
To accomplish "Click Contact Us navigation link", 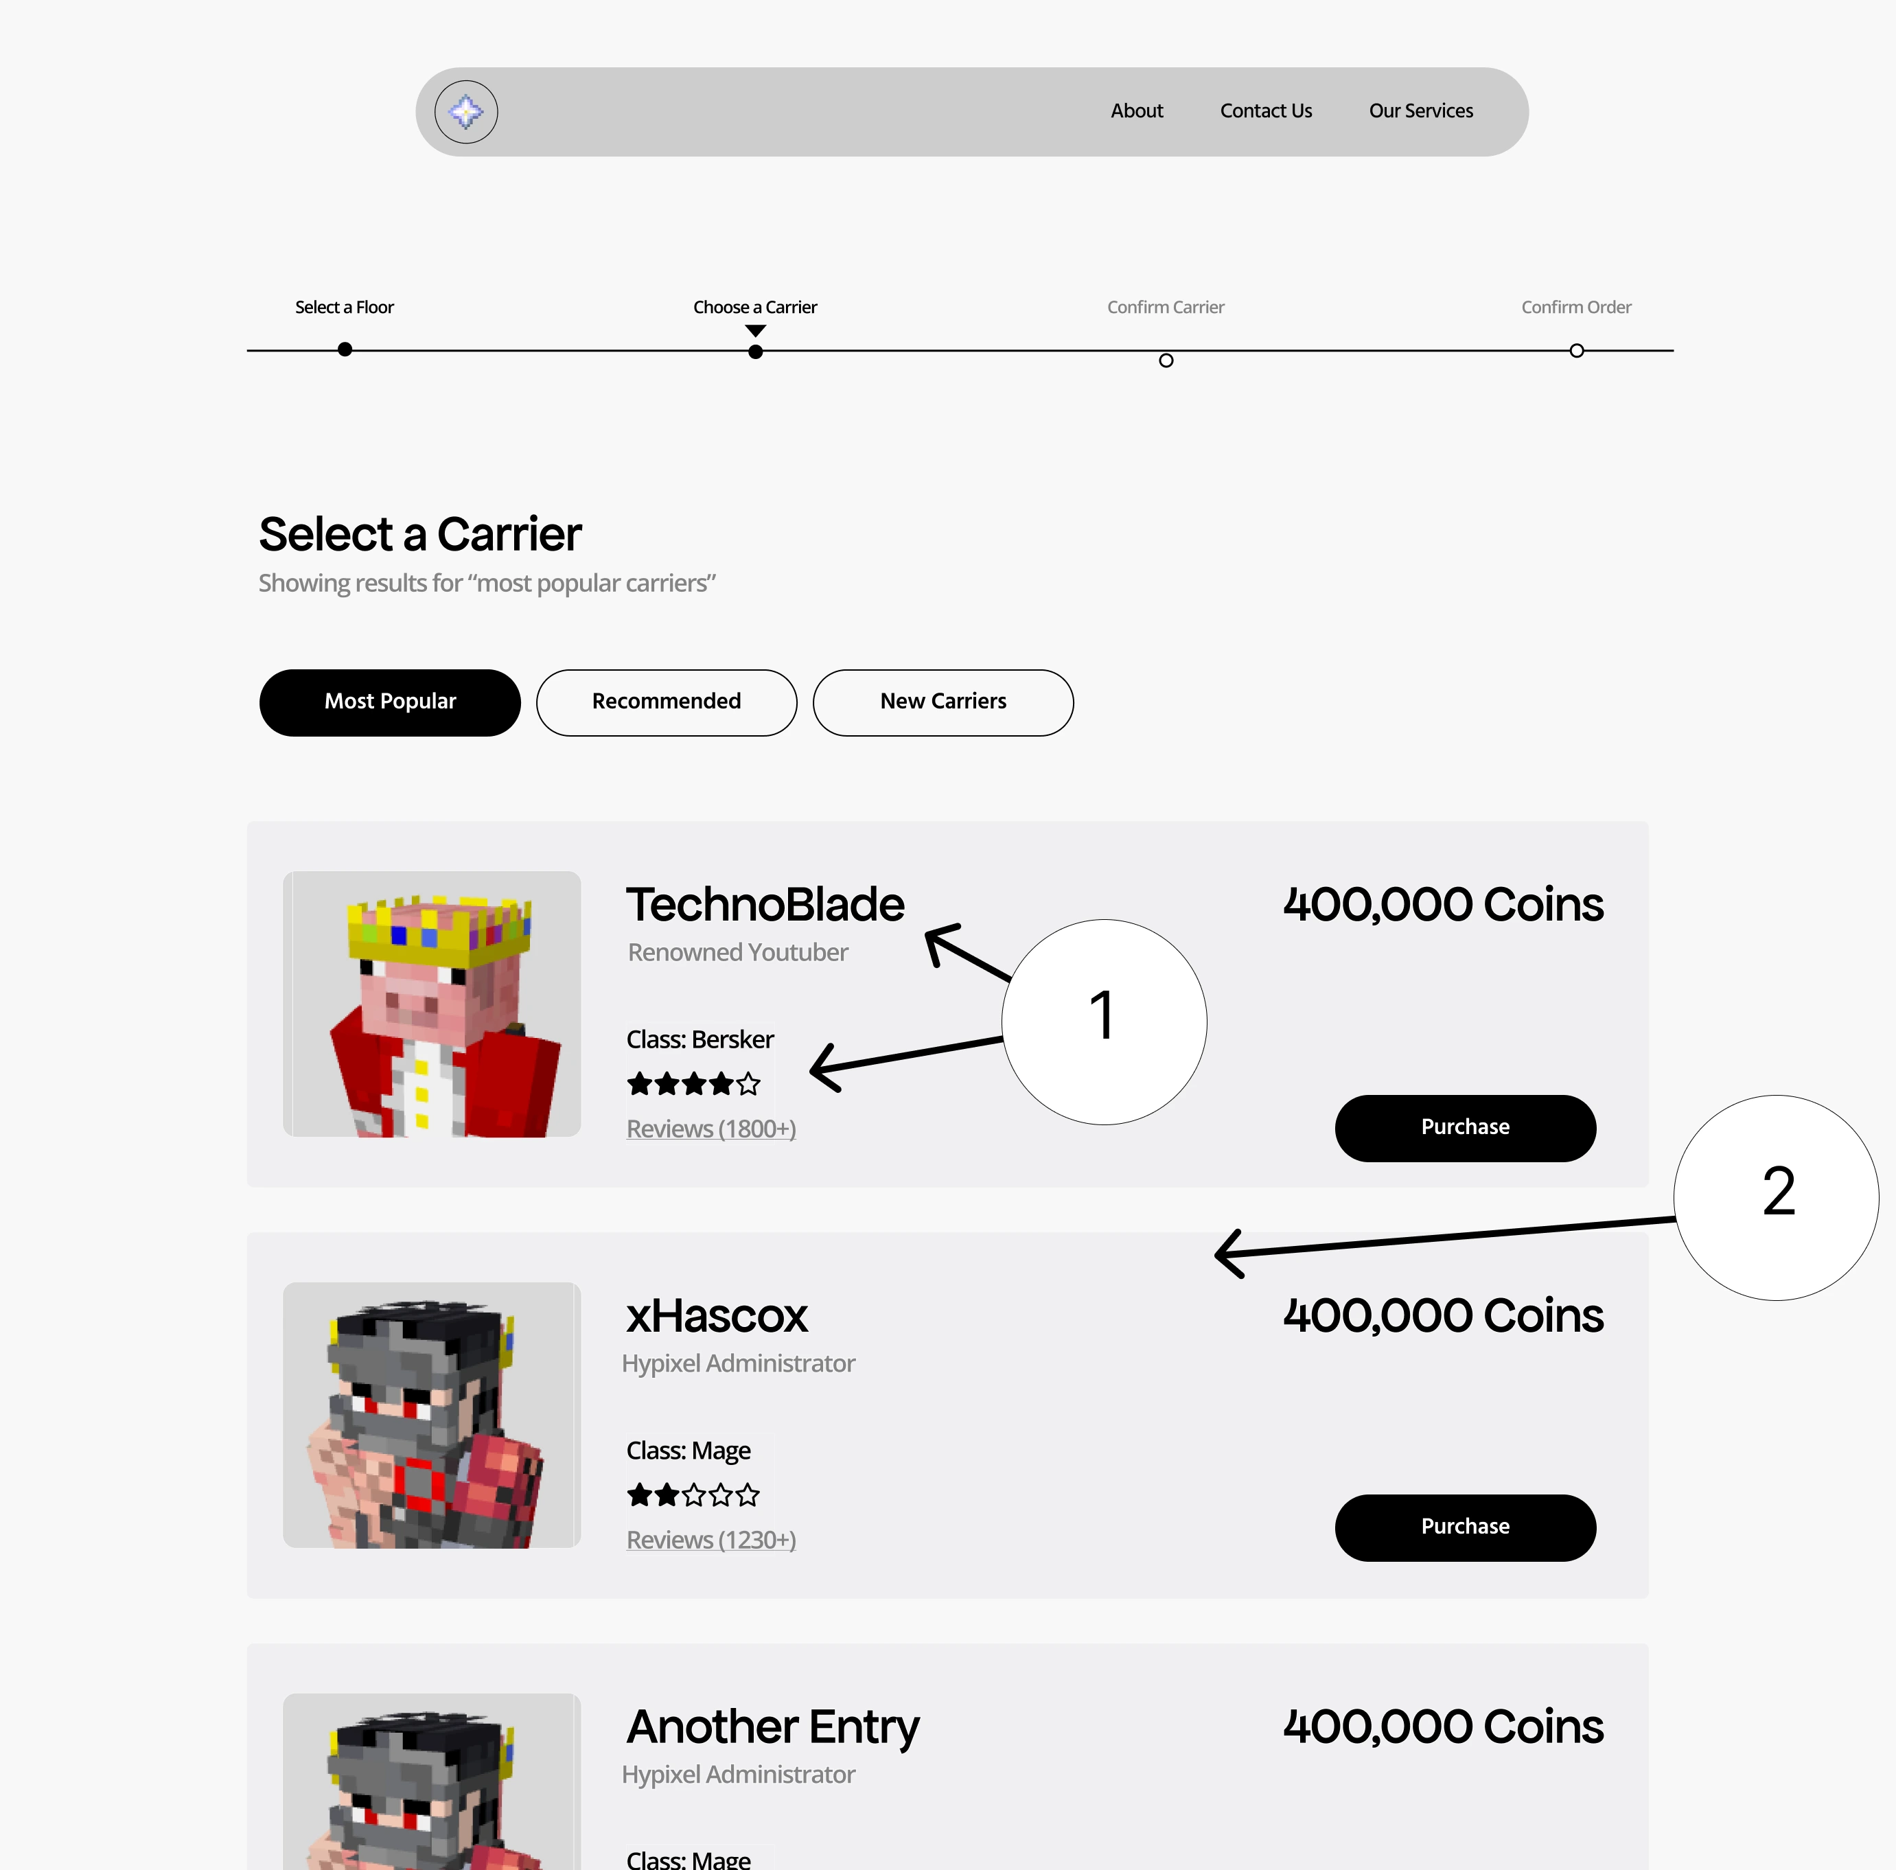I will pyautogui.click(x=1266, y=110).
